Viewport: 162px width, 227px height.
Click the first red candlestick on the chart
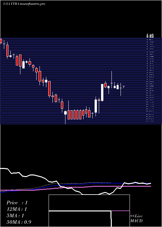pos(1,41)
